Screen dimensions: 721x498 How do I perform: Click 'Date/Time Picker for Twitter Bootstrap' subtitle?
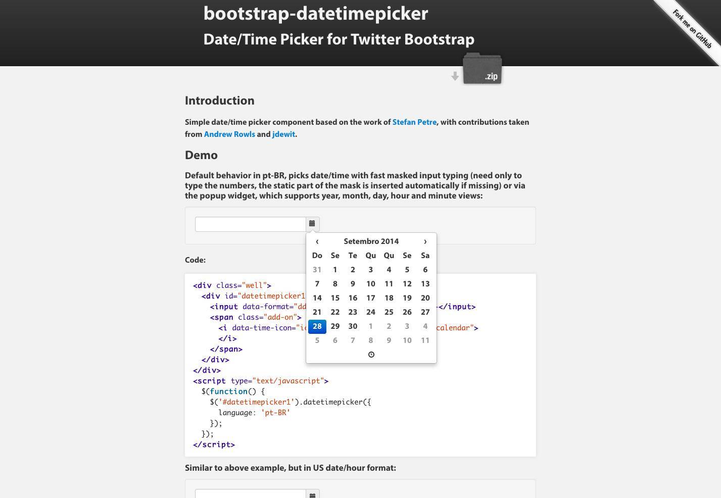(x=339, y=39)
